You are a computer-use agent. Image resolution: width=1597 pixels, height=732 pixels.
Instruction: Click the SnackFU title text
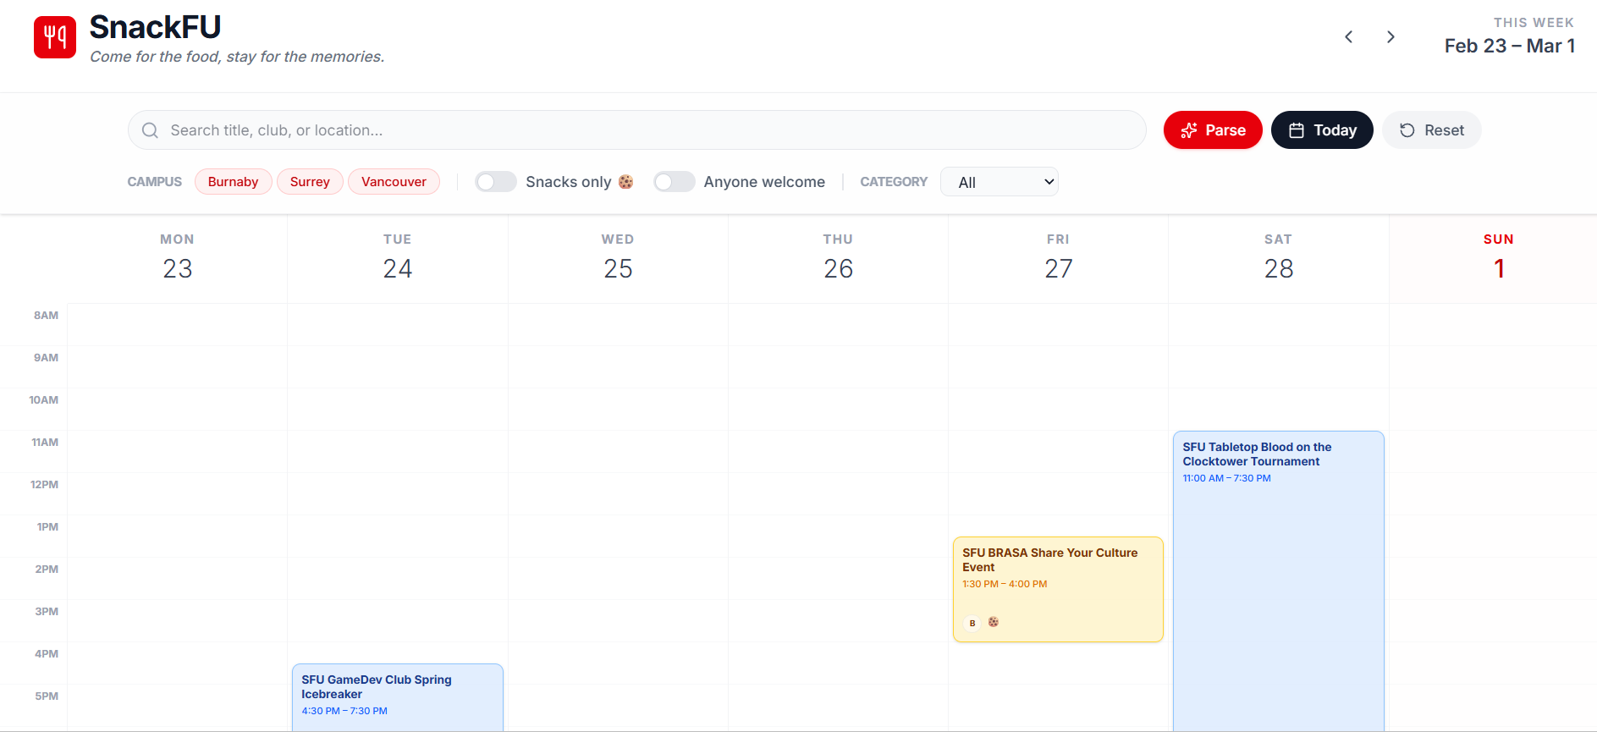155,27
